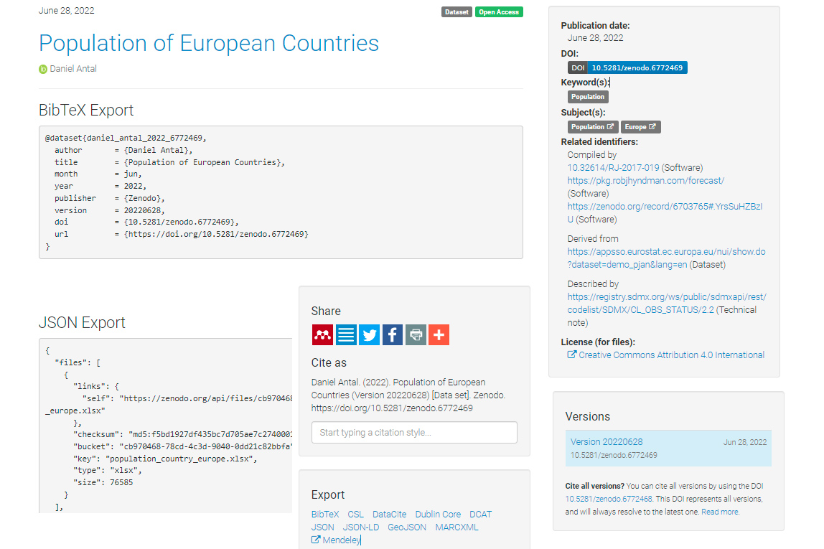Export record as MARCXML
Viewport: 824px width, 549px height.
pyautogui.click(x=457, y=527)
